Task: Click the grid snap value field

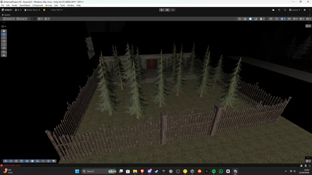Action: (33, 19)
